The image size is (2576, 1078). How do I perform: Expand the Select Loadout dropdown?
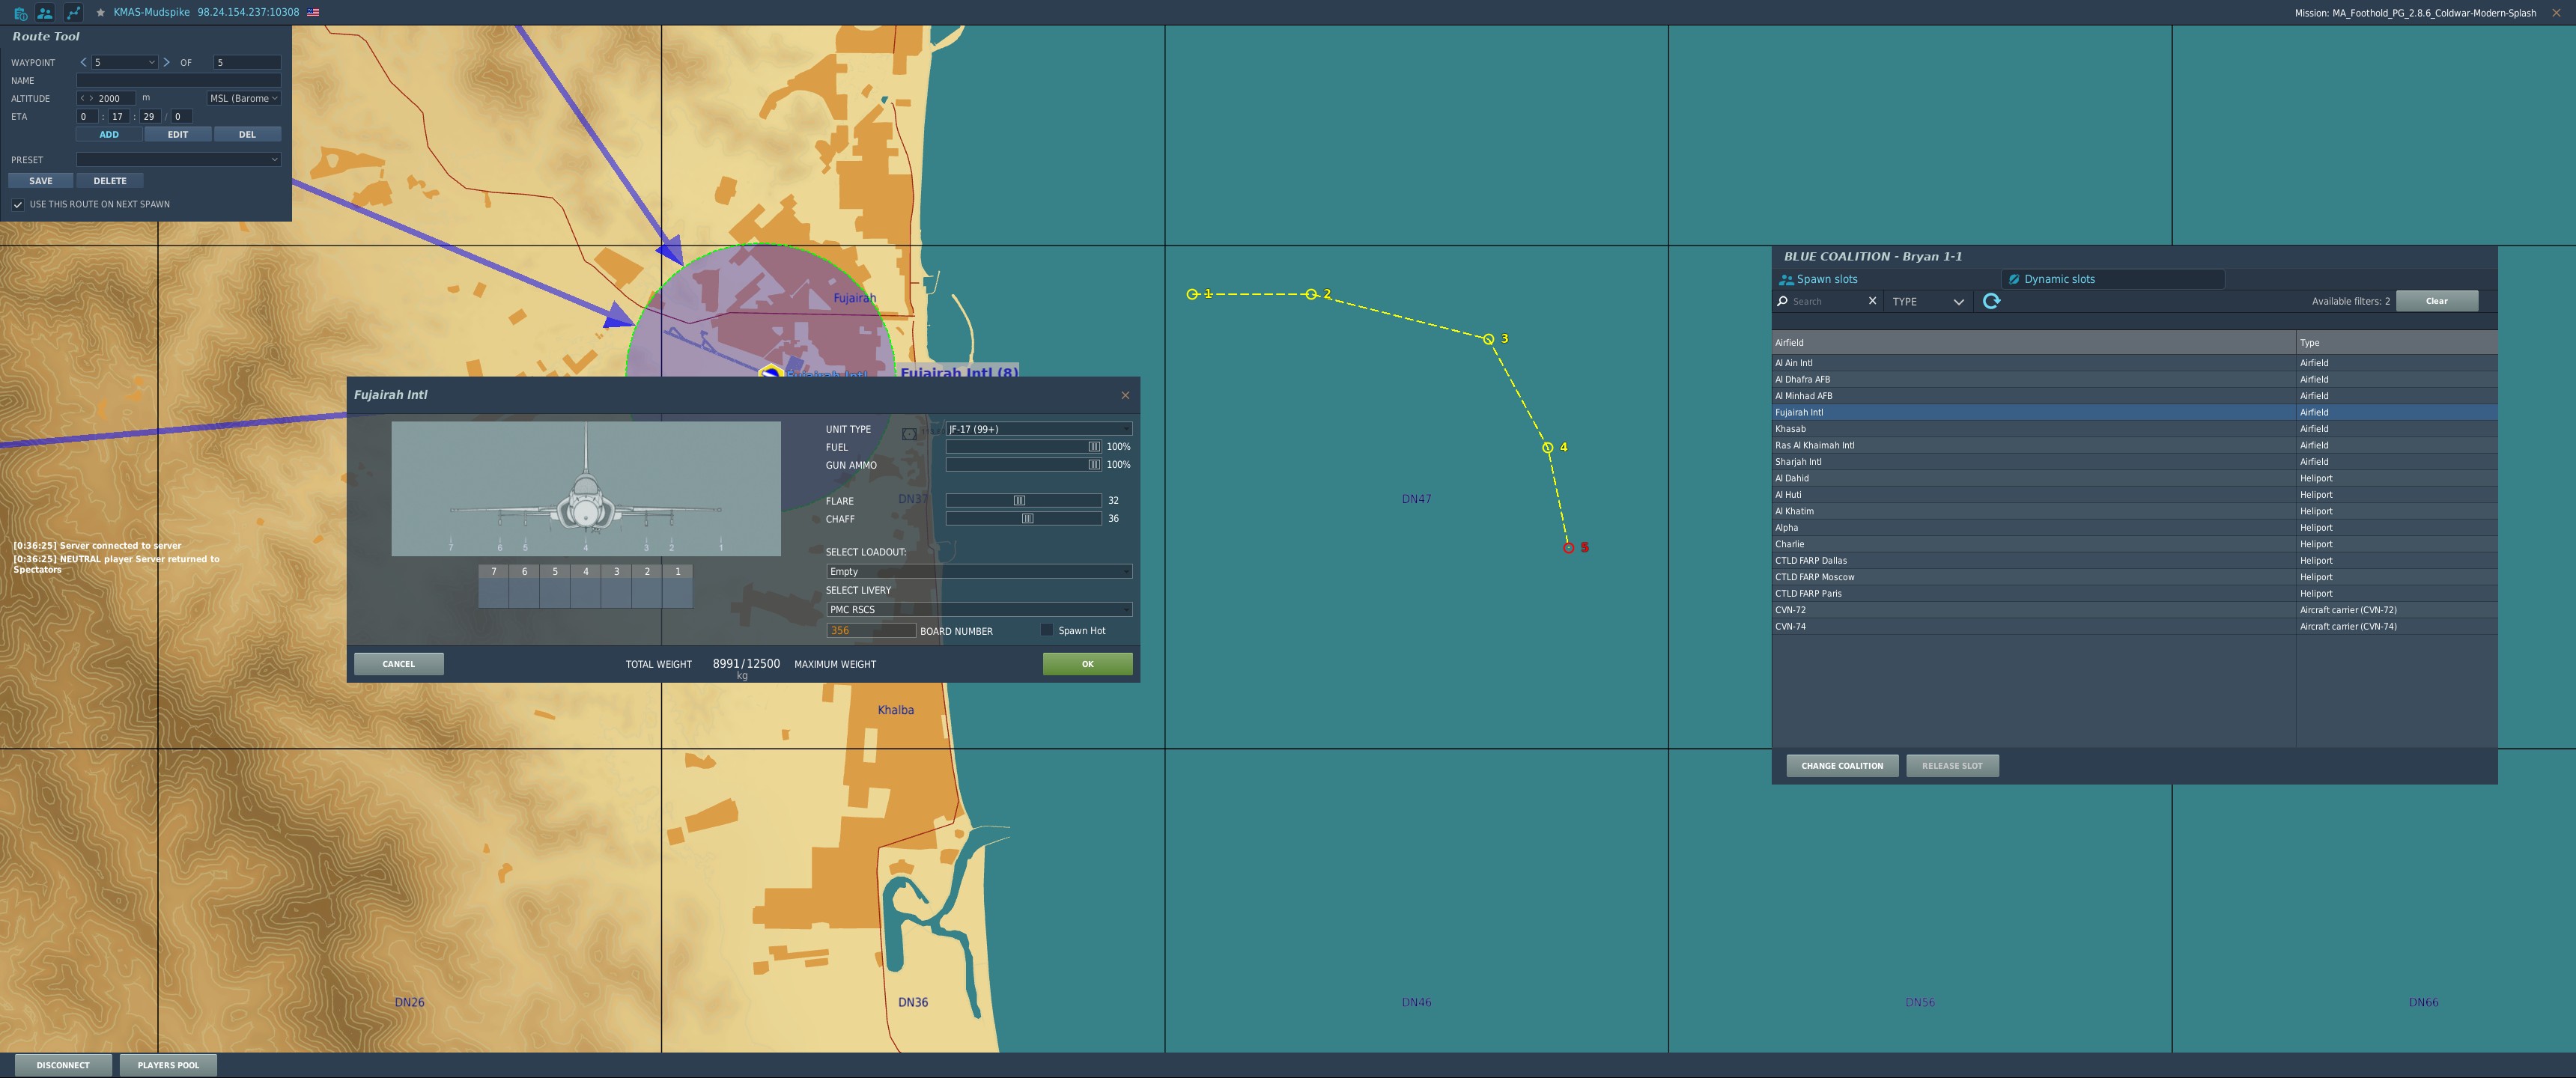coord(978,571)
